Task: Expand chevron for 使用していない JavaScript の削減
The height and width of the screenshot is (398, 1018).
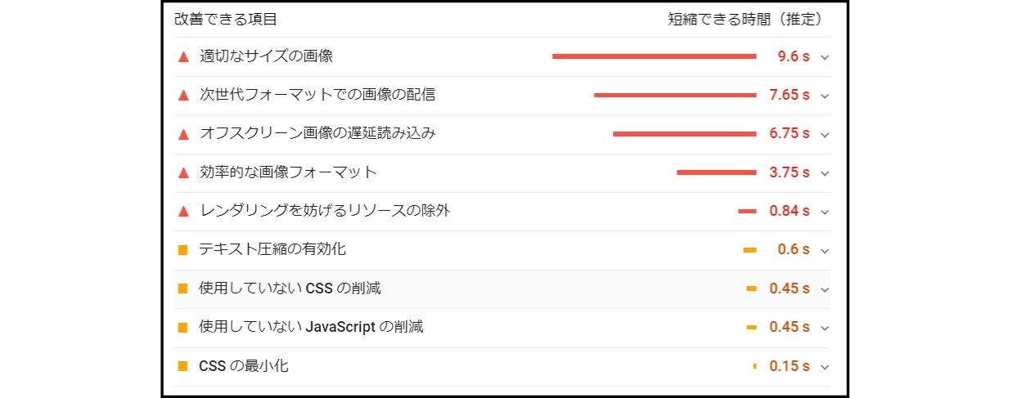Action: pyautogui.click(x=824, y=328)
